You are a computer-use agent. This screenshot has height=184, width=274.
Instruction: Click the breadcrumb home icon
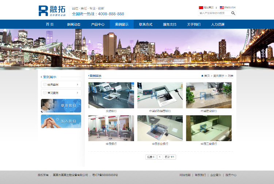(202, 76)
